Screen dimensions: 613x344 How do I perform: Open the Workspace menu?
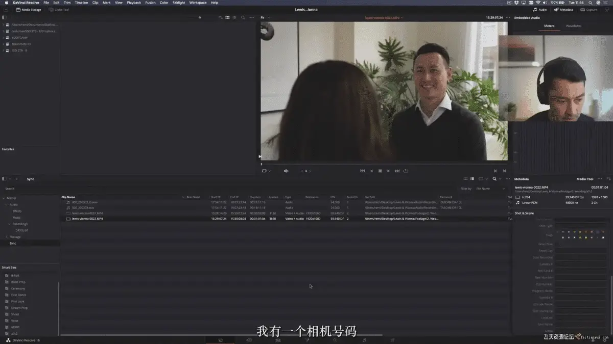tap(198, 3)
